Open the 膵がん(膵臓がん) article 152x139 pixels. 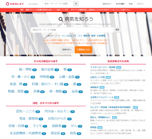[x=101, y=117]
